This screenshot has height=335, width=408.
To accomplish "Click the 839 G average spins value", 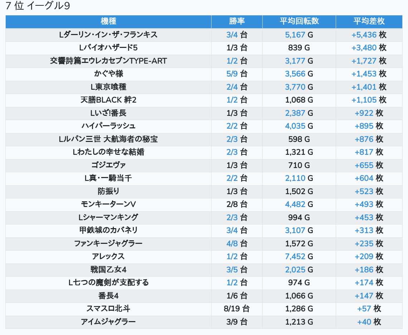I will click(x=299, y=48).
